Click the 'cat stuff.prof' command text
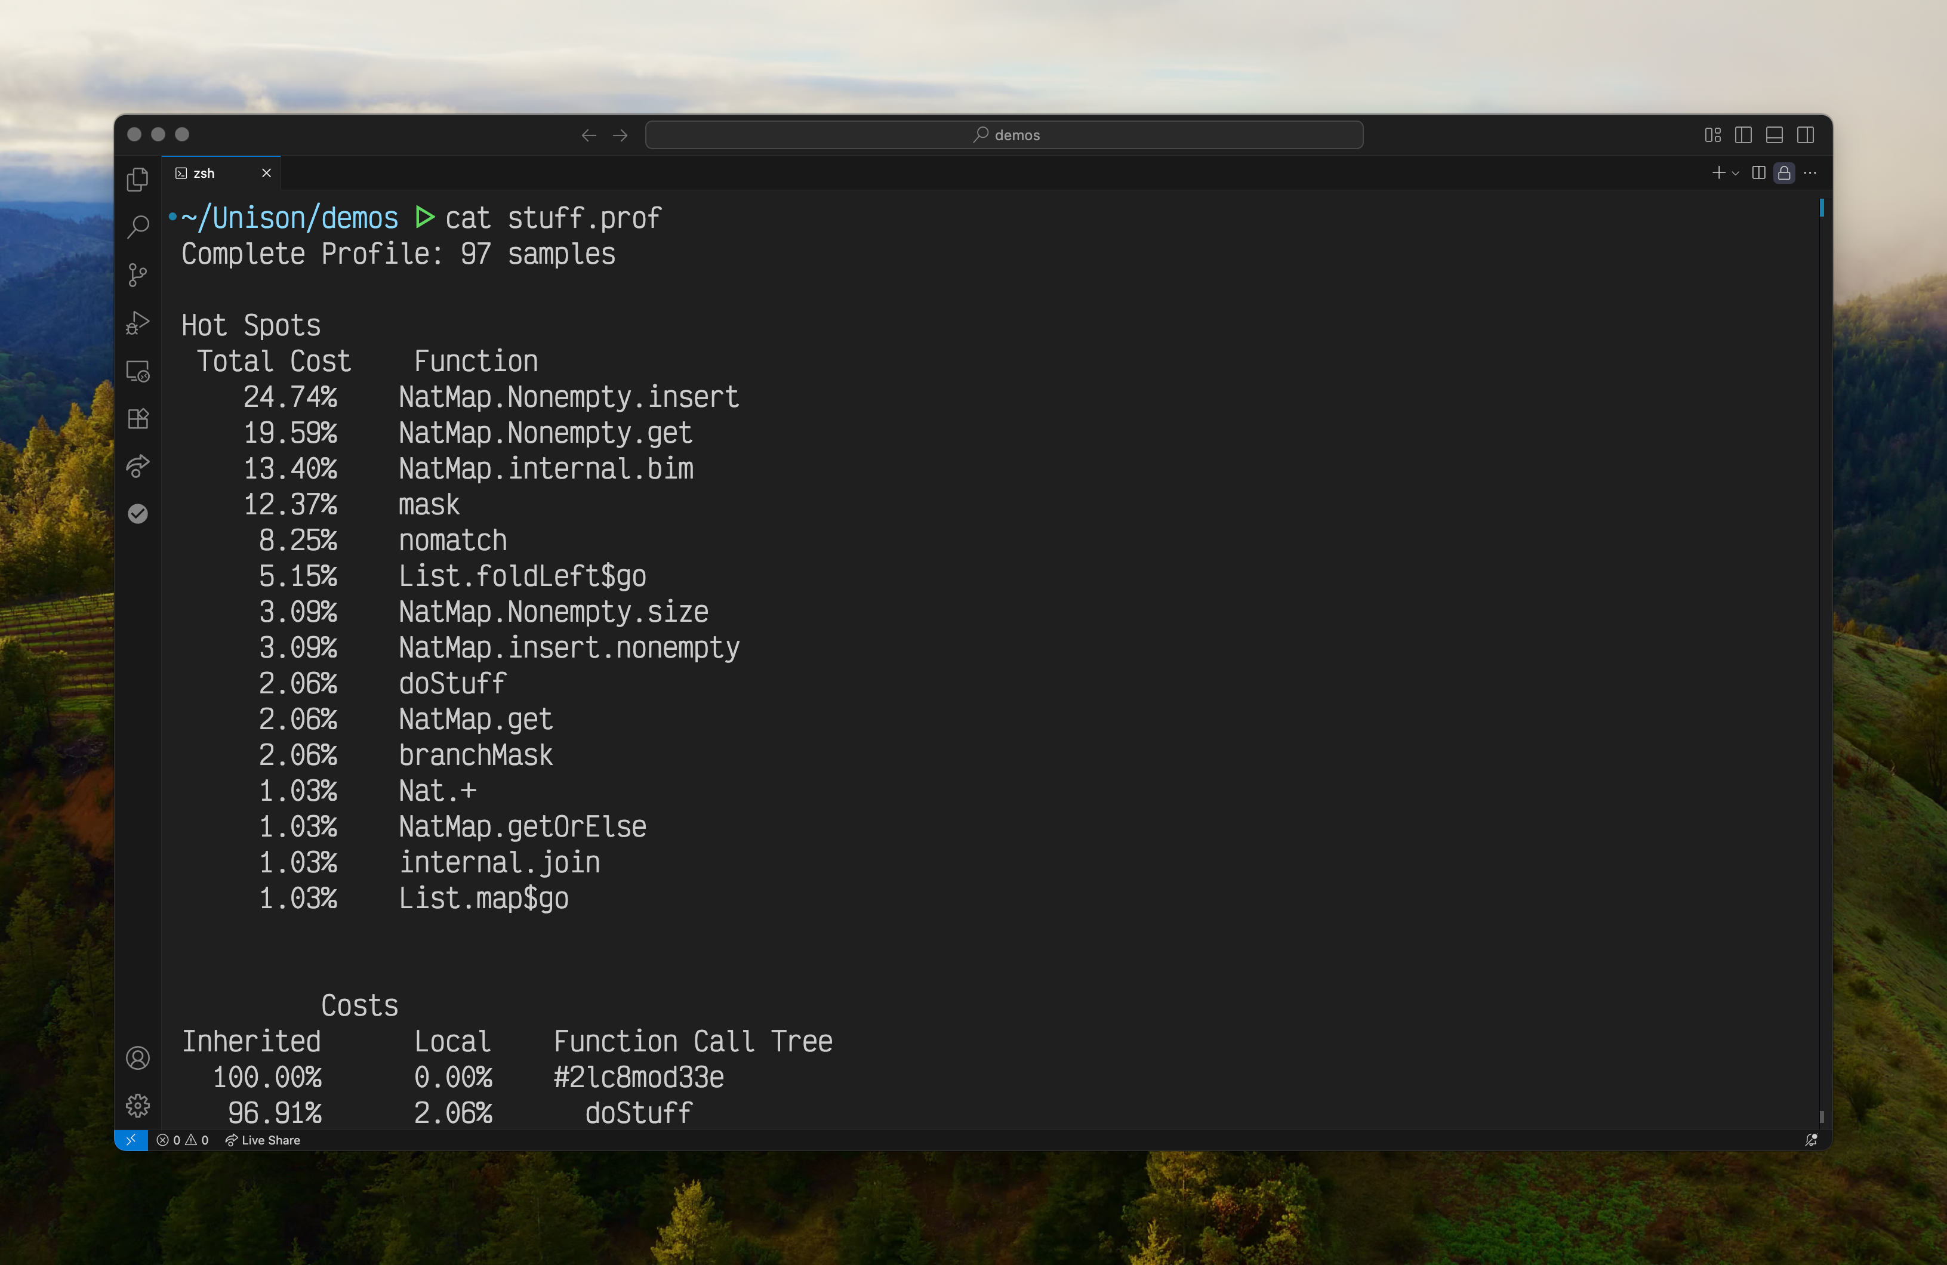 tap(553, 218)
